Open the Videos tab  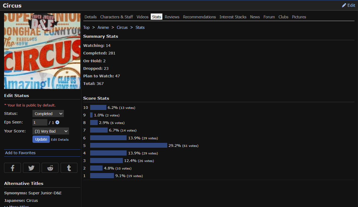142,17
